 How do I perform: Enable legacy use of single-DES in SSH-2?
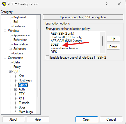click(x=47, y=57)
